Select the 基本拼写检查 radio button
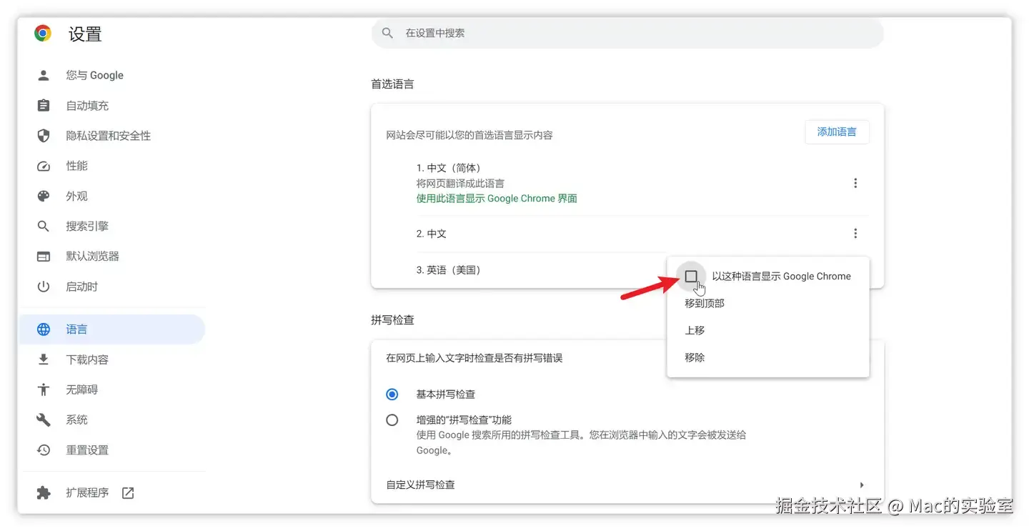 (x=392, y=394)
